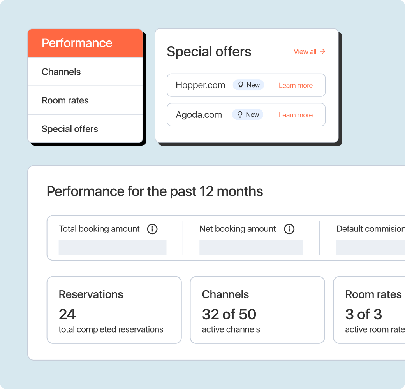This screenshot has height=389, width=405.
Task: Click the Total booking amount value placeholder
Action: click(112, 247)
